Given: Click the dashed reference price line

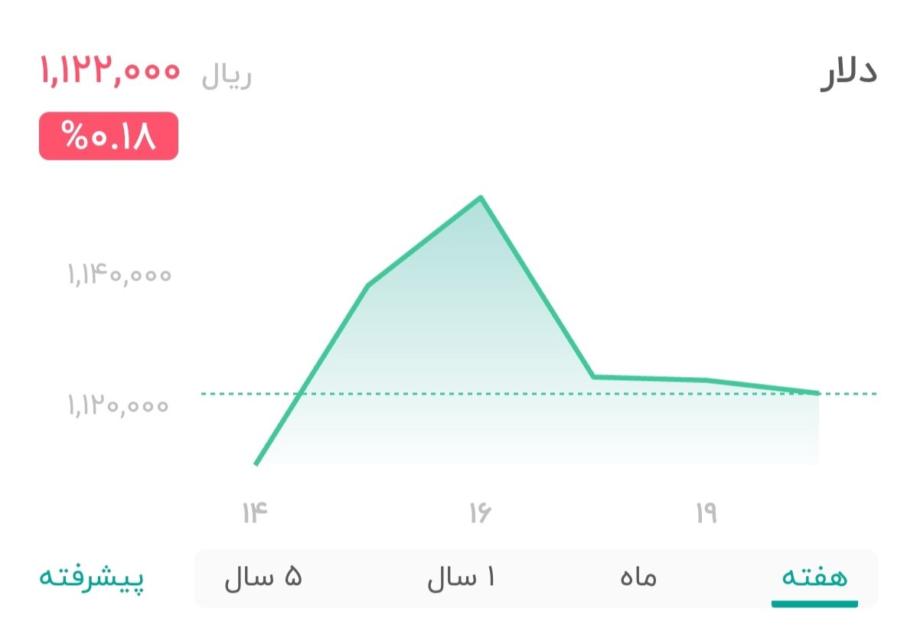Looking at the screenshot, I should pos(536,394).
